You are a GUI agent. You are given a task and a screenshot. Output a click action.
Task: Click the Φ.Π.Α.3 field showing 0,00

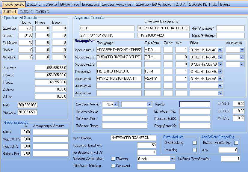tap(239, 118)
